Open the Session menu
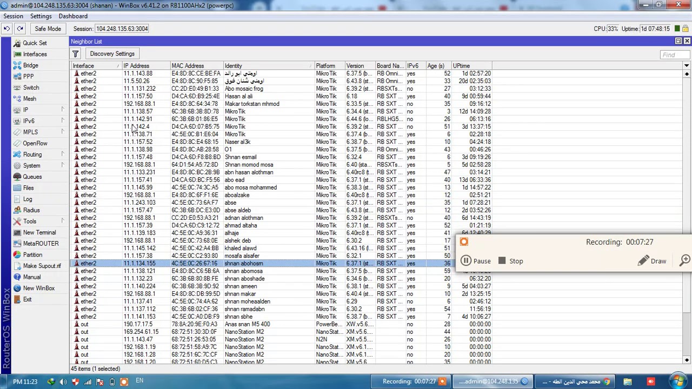692x389 pixels. 14,16
